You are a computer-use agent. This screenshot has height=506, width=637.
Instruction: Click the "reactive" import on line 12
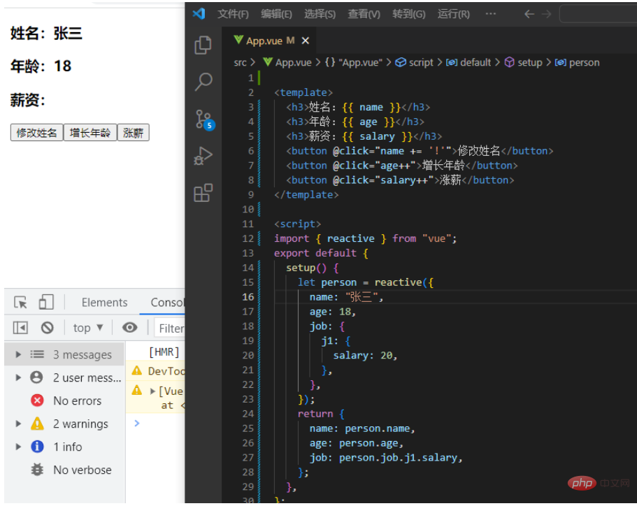pos(350,238)
